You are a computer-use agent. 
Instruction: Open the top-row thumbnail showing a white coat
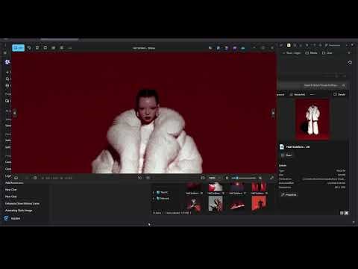(216, 187)
